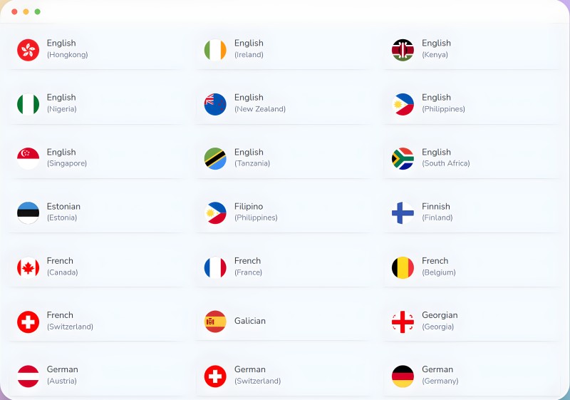
Task: Click the Finland flag icon
Action: pyautogui.click(x=403, y=212)
